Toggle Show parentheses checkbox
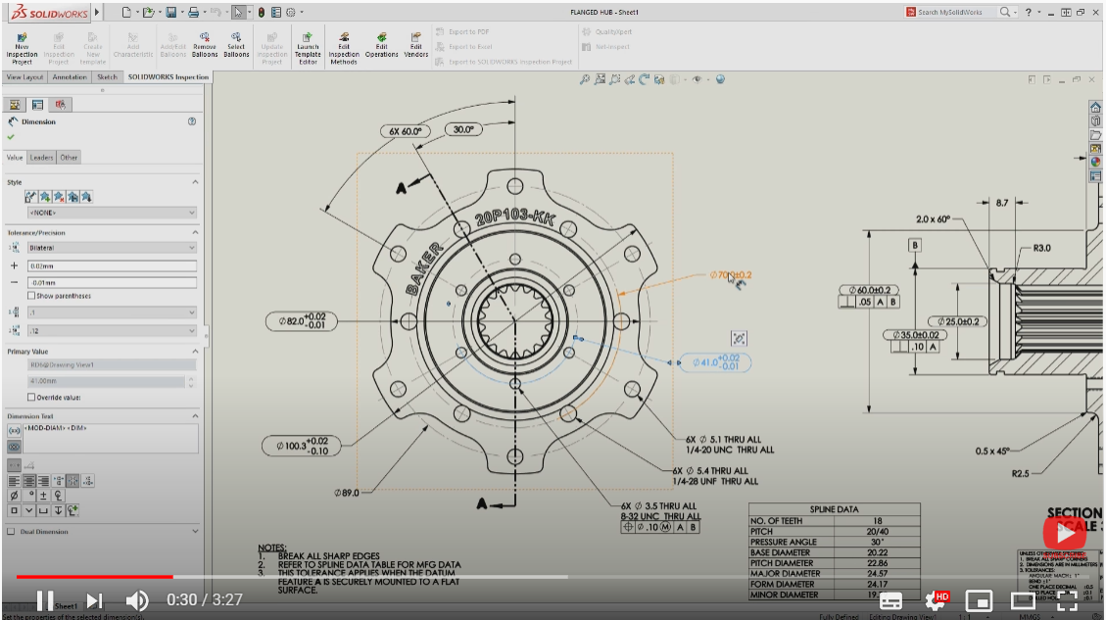The width and height of the screenshot is (1106, 620). pyautogui.click(x=31, y=296)
